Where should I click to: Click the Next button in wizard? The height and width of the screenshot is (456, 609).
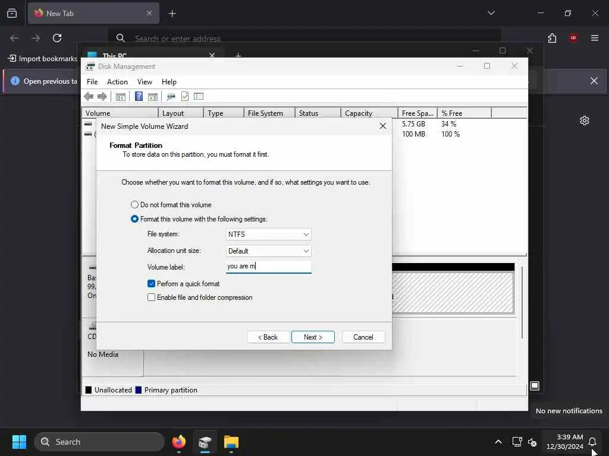click(313, 337)
